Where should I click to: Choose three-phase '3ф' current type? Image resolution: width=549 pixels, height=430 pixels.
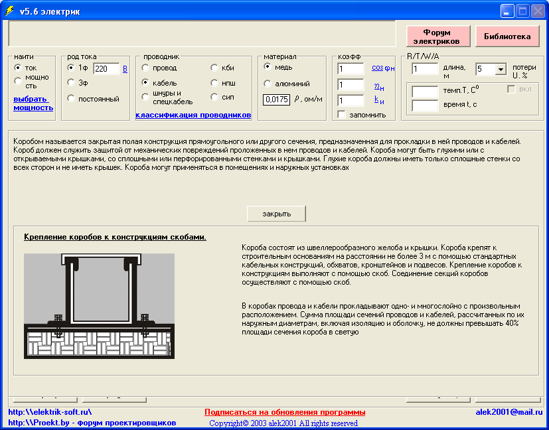pyautogui.click(x=71, y=82)
